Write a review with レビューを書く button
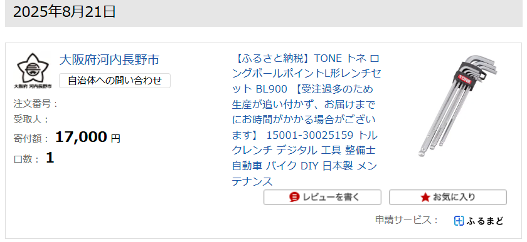527x242 pixels. [322, 198]
